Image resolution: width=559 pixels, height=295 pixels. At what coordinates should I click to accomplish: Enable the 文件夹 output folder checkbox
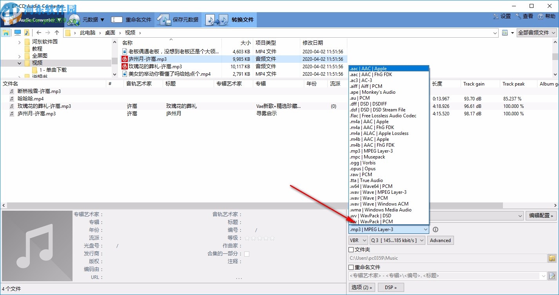(x=351, y=249)
